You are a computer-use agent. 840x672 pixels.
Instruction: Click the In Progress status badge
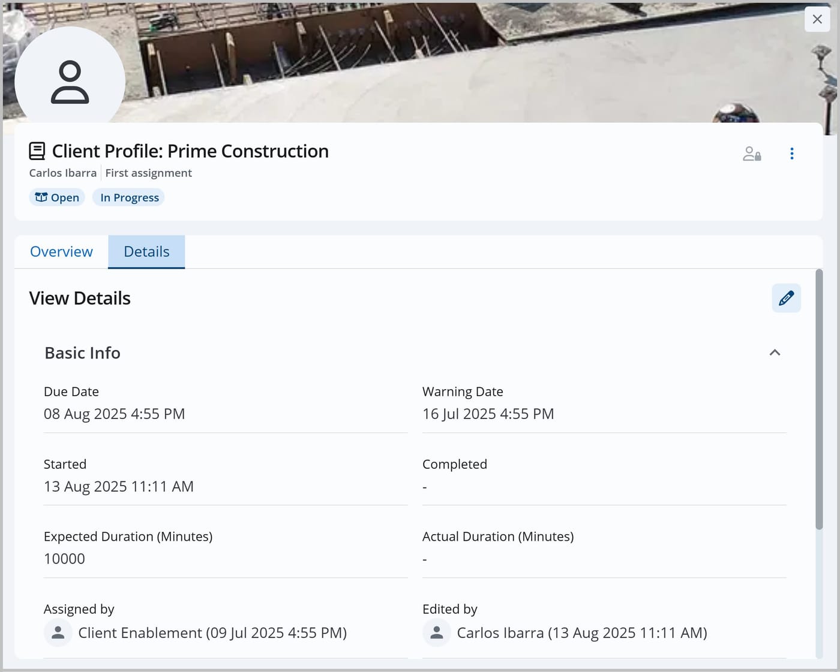(129, 197)
